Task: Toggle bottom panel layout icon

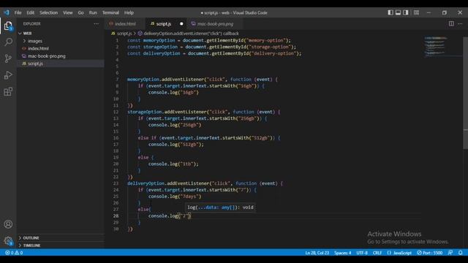Action: coord(398,12)
